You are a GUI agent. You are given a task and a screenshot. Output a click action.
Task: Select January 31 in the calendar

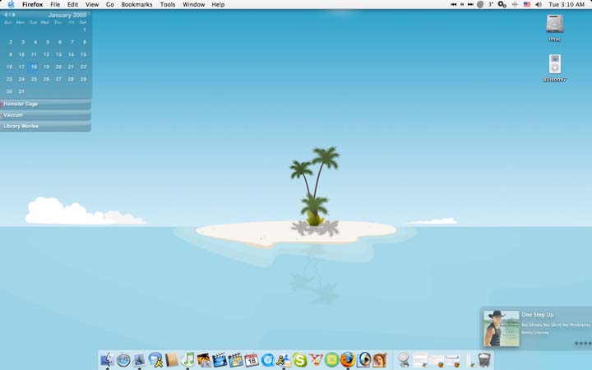click(21, 91)
